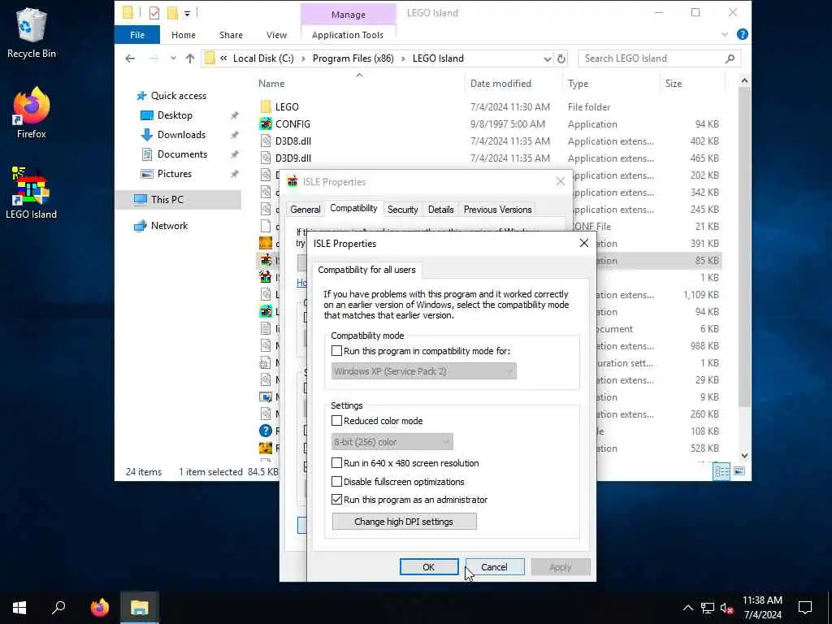Click Cancel in the all-users dialog
832x624 pixels.
click(x=494, y=567)
